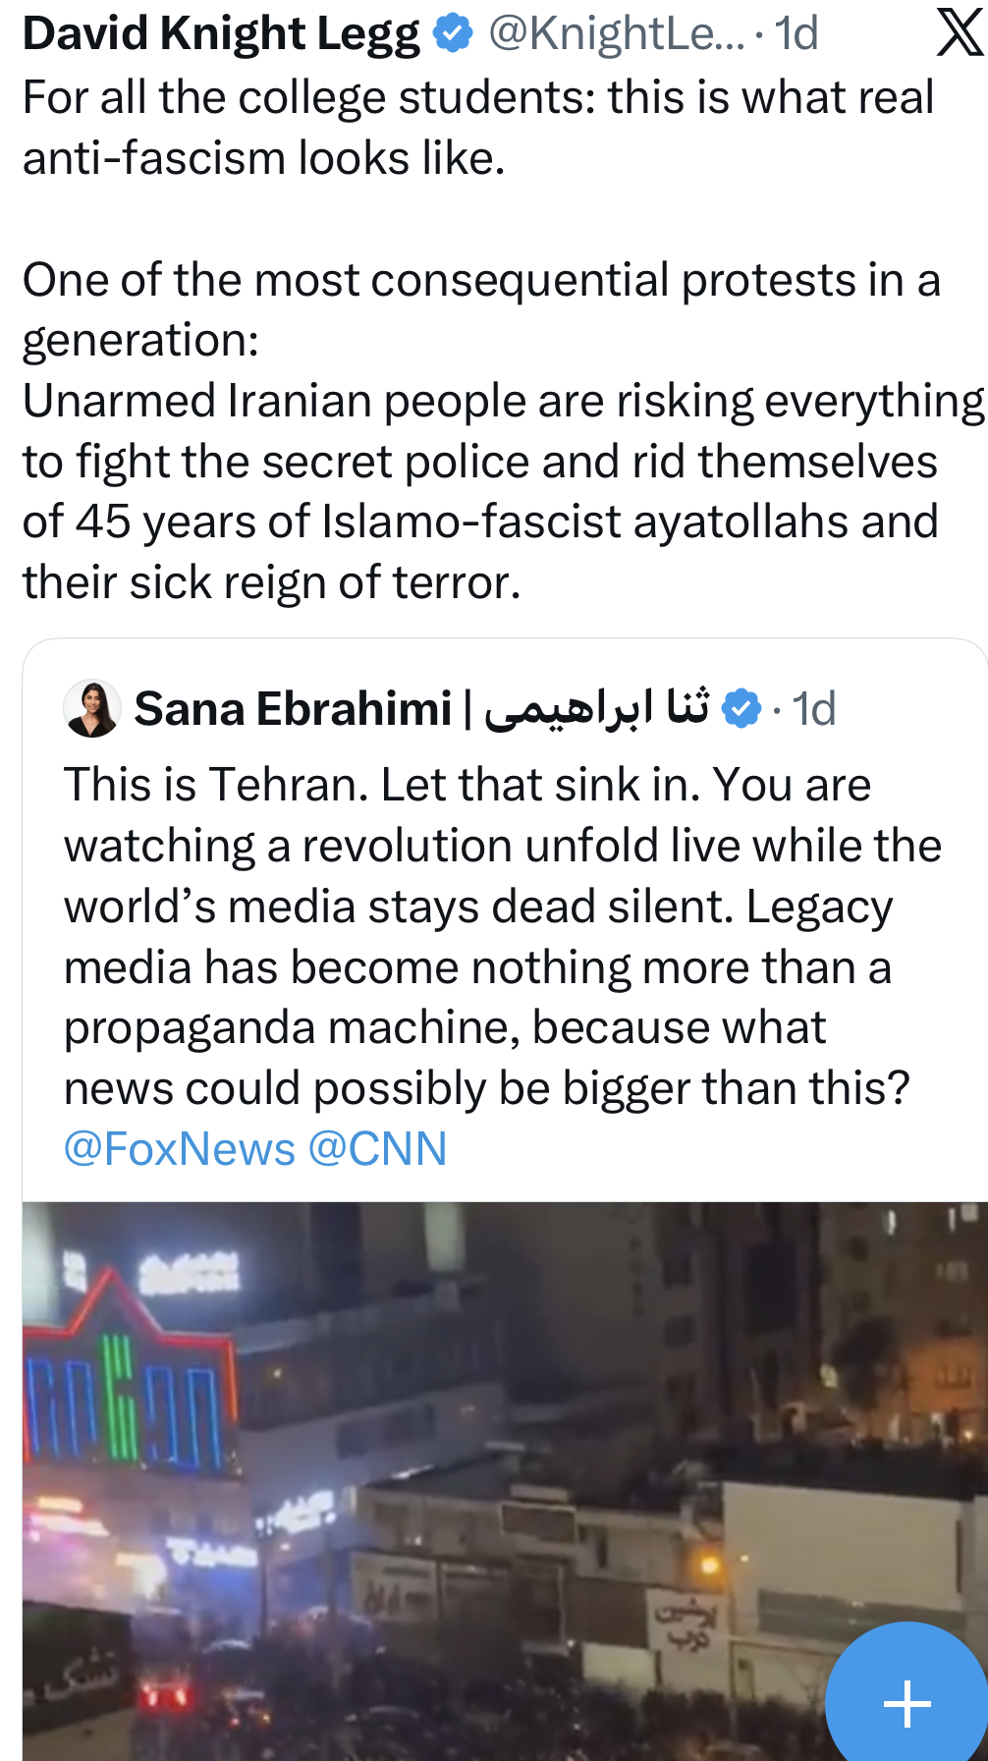Open David Knight Legg's profile name
The width and height of the screenshot is (988, 1761).
pyautogui.click(x=222, y=33)
